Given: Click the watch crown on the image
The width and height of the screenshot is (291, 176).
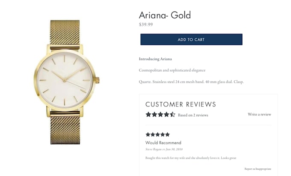Looking at the screenshot, I should (x=98, y=80).
